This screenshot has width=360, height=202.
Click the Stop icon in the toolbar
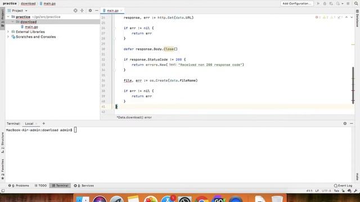[348, 3]
